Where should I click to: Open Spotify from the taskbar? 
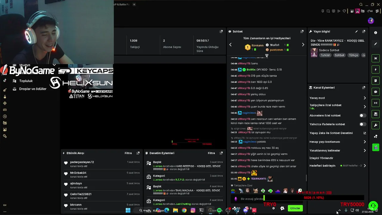pyautogui.click(x=219, y=210)
